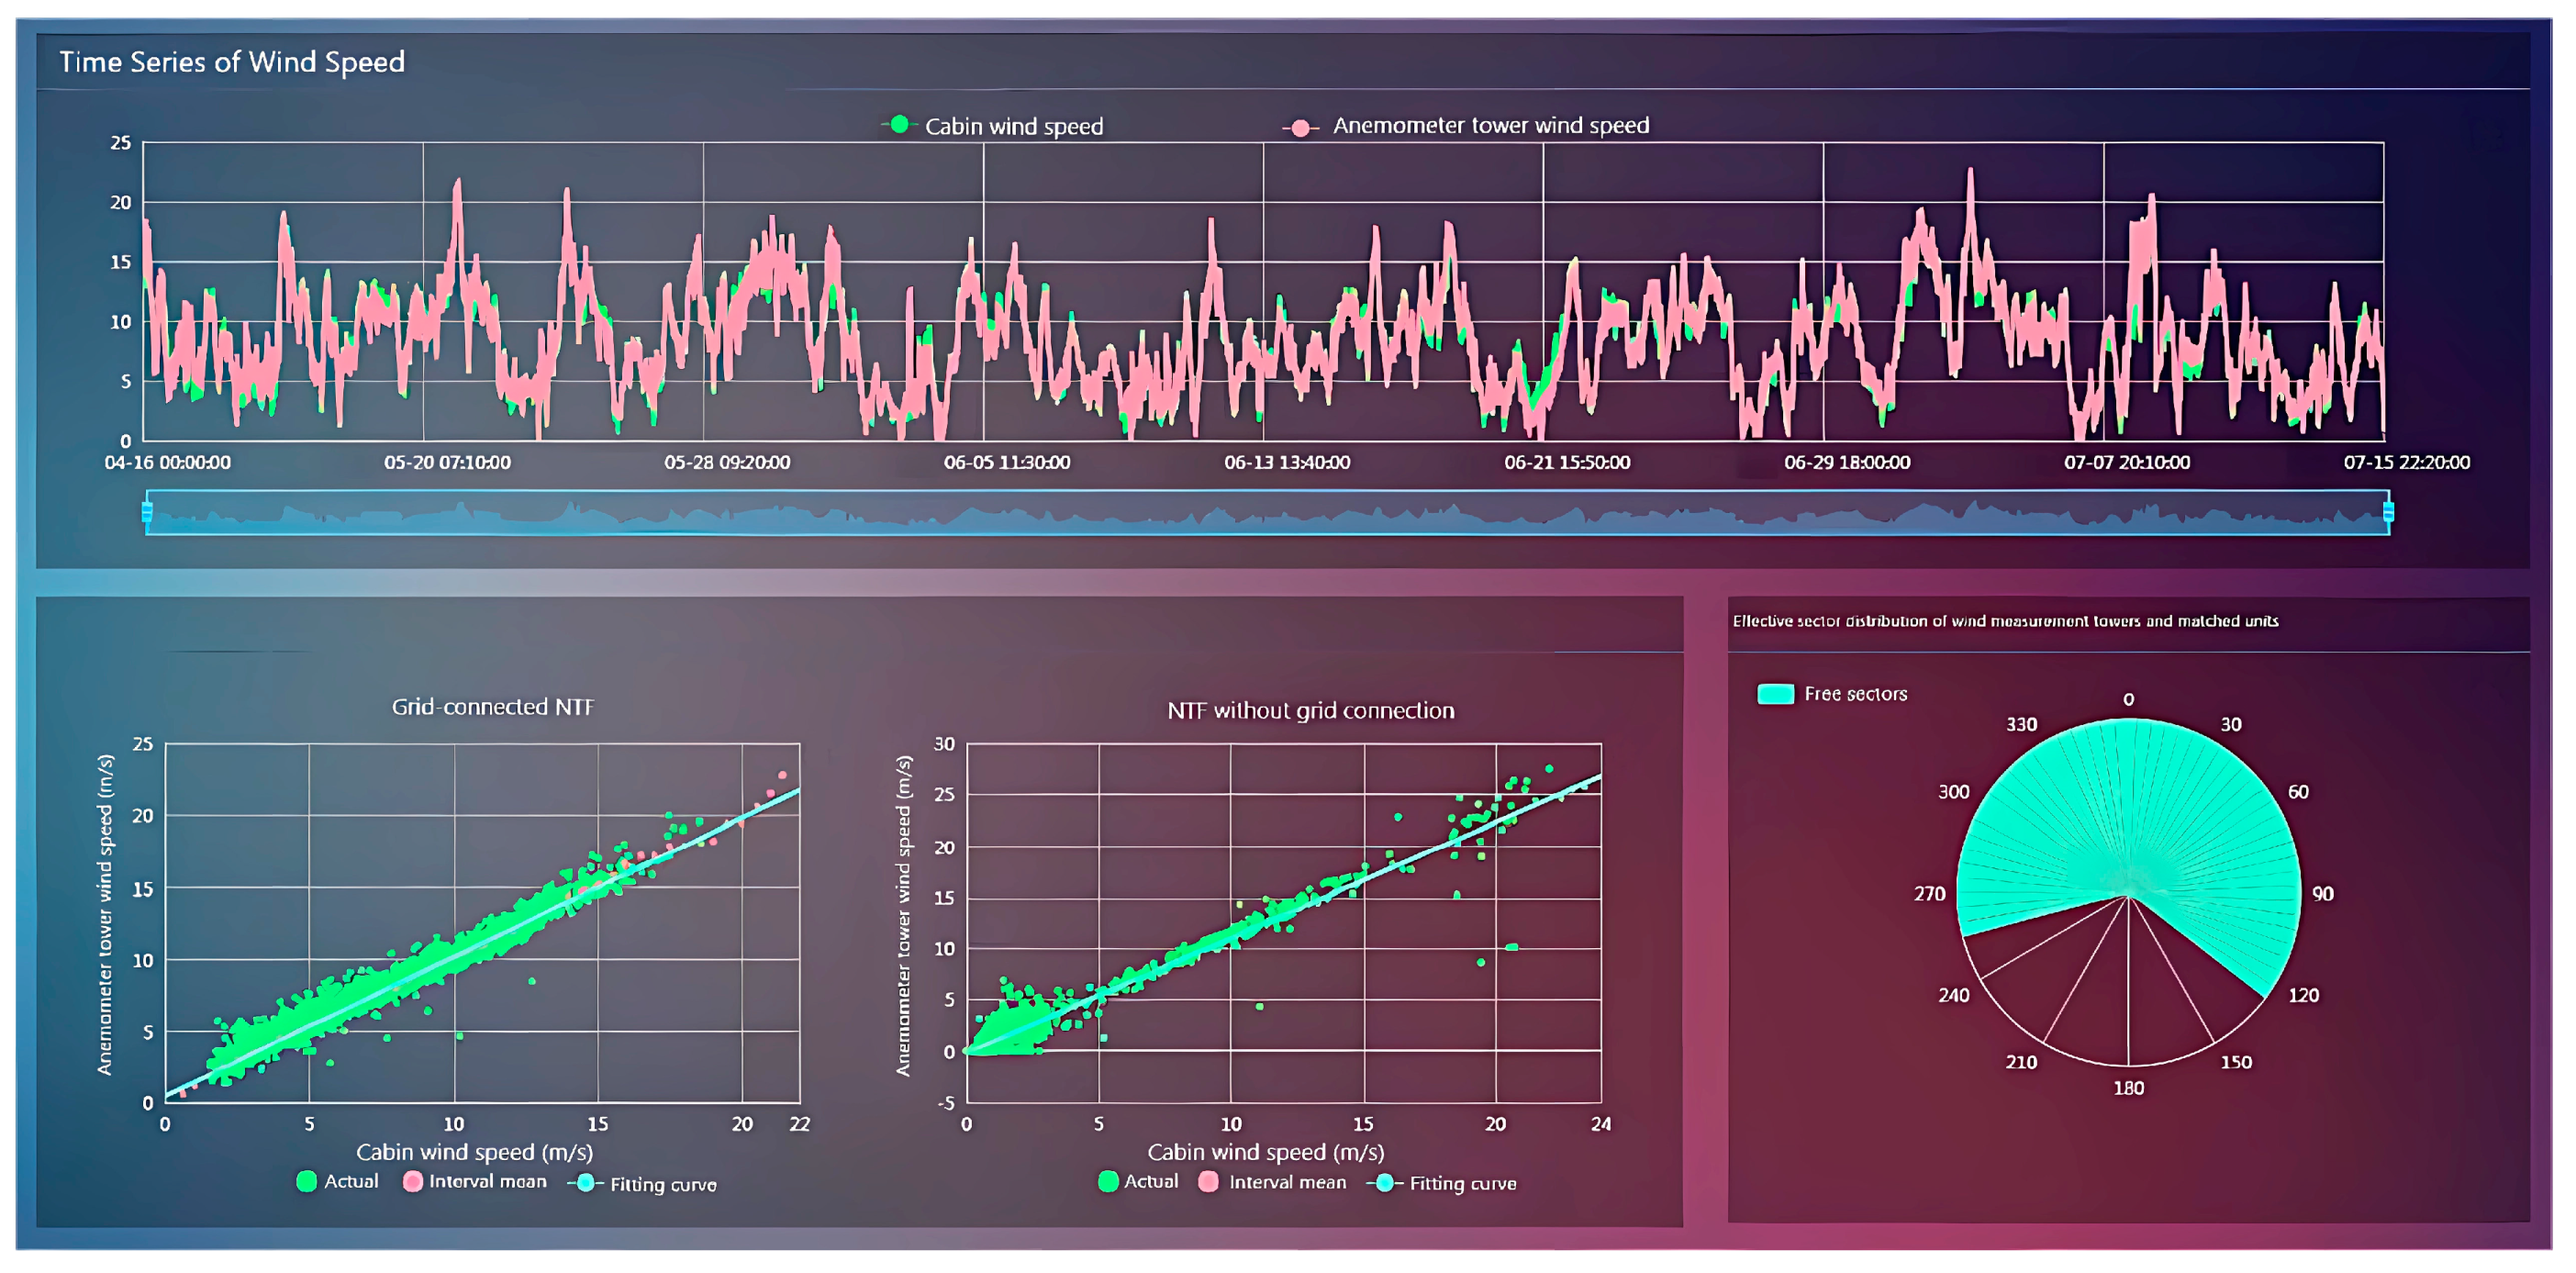This screenshot has height=1273, width=2576.
Task: Click Fitting curve icon under NTF without grid connection
Action: tap(1384, 1182)
